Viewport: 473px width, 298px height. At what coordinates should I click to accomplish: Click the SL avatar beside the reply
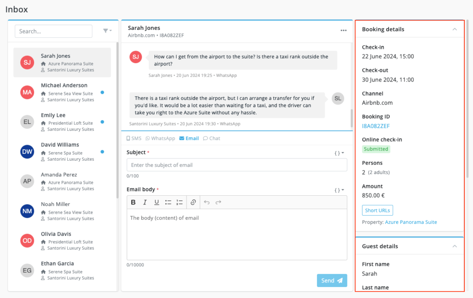pos(338,98)
